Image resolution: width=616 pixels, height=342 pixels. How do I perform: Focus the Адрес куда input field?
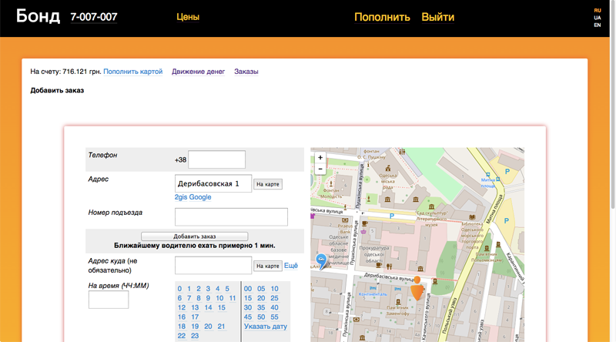[x=213, y=265]
